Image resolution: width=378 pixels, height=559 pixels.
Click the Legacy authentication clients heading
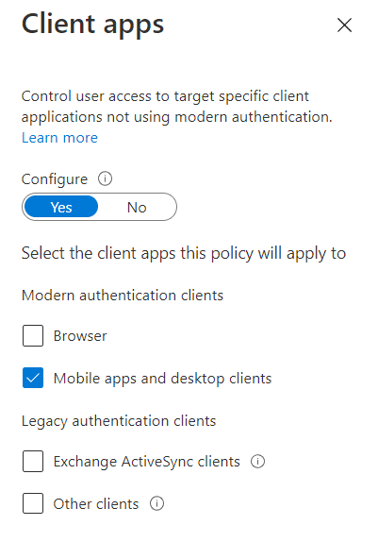119,421
